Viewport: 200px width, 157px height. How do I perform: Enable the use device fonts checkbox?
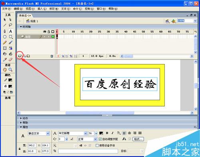tap(97, 145)
